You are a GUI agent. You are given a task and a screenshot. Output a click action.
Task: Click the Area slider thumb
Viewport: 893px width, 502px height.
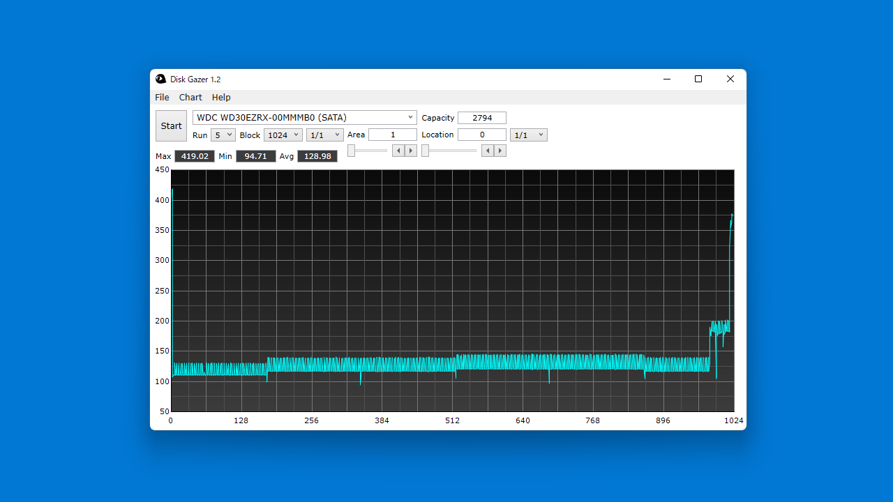[352, 151]
